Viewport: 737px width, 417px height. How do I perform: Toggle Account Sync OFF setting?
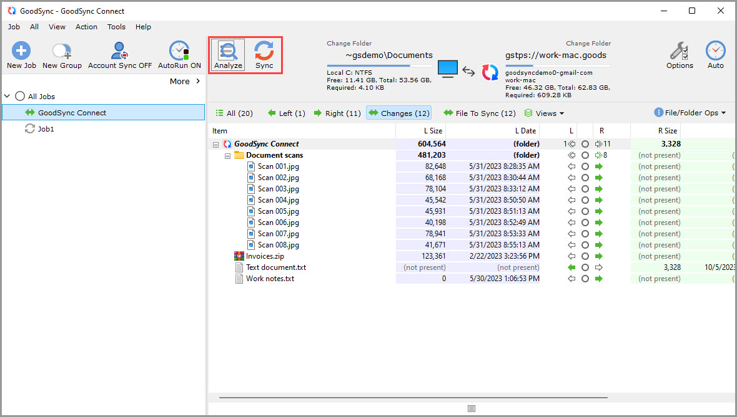click(x=119, y=54)
